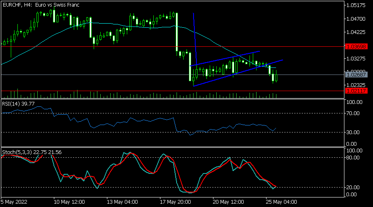Click the RSI(14) 39.77 indicator label

18,104
